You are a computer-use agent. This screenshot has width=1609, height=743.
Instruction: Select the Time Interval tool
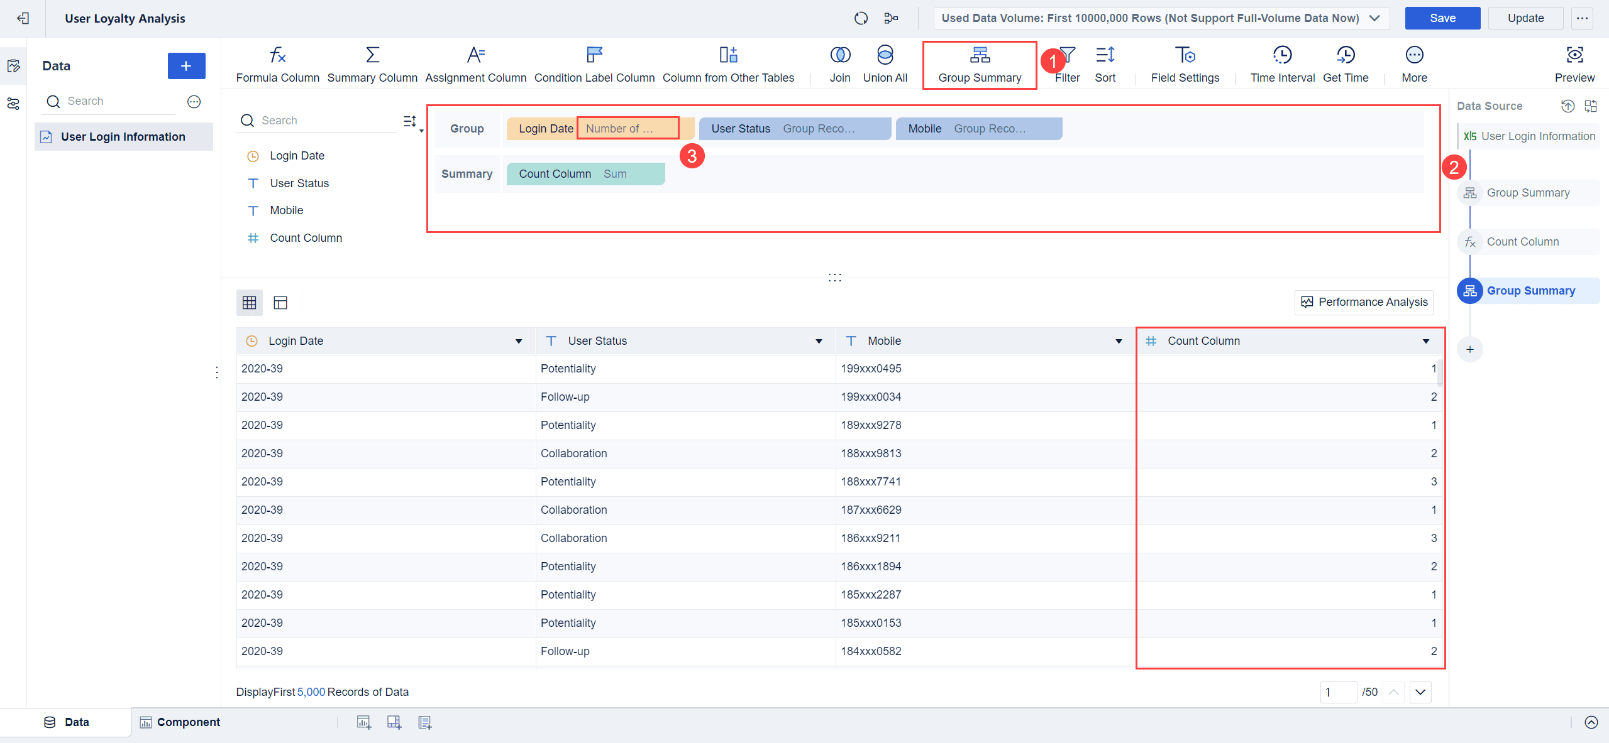1282,65
